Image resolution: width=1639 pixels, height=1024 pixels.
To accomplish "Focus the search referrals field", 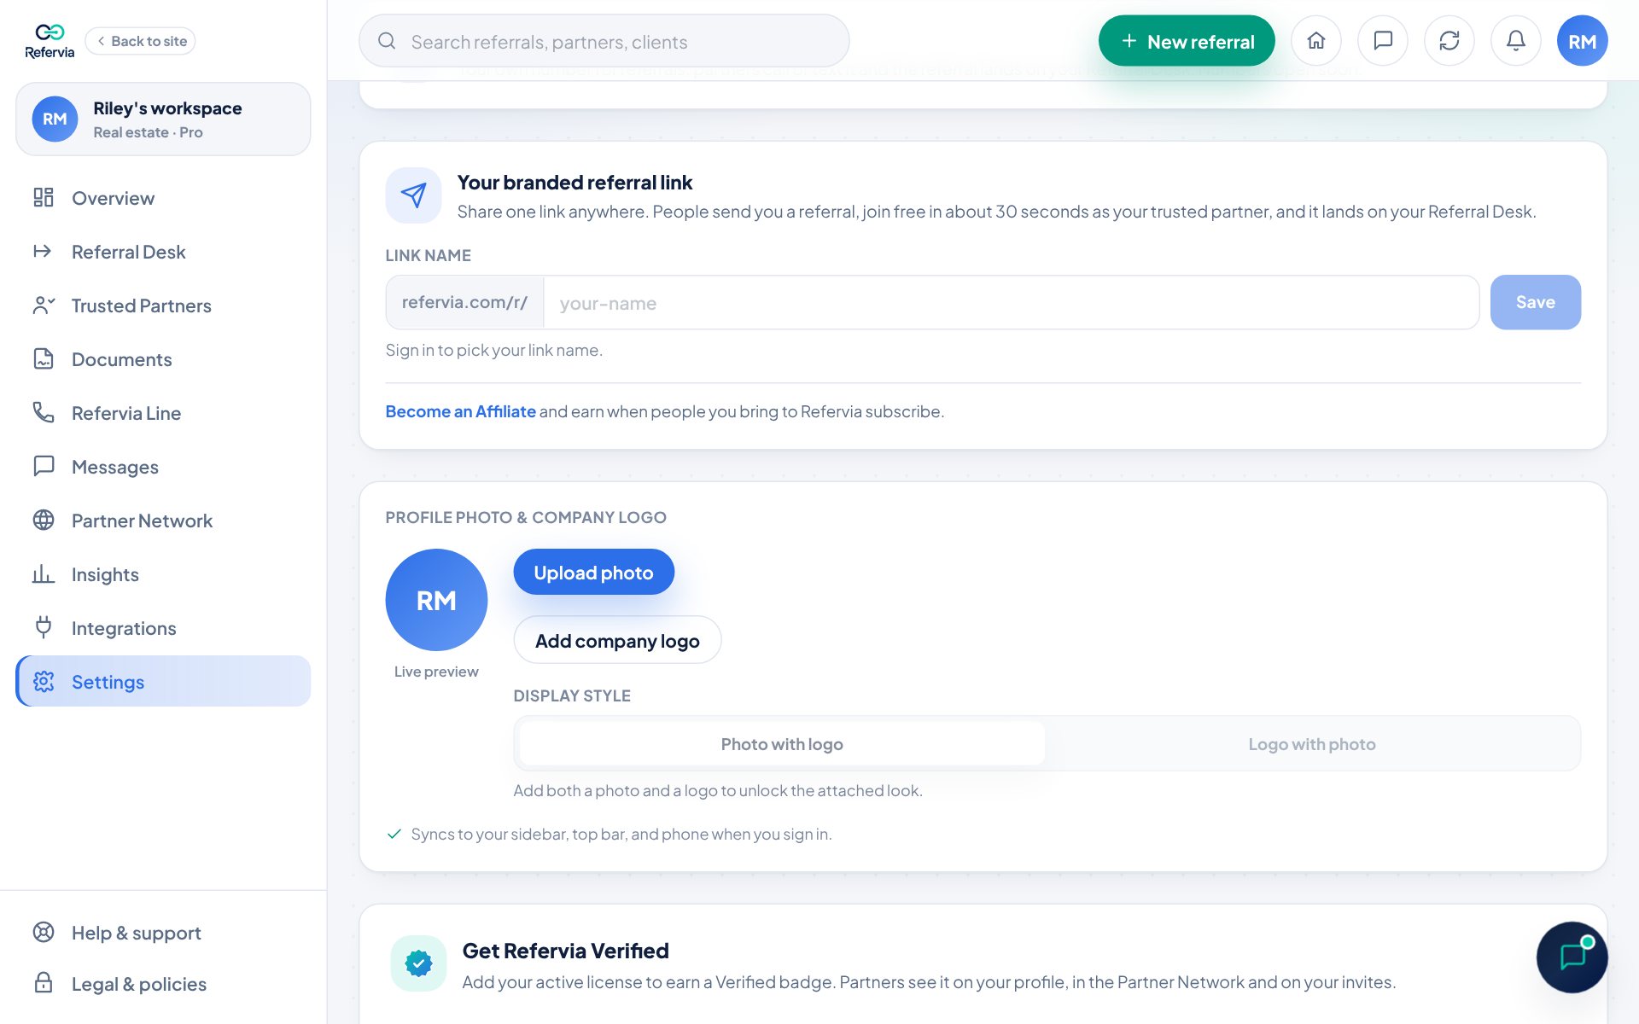I will 604,41.
